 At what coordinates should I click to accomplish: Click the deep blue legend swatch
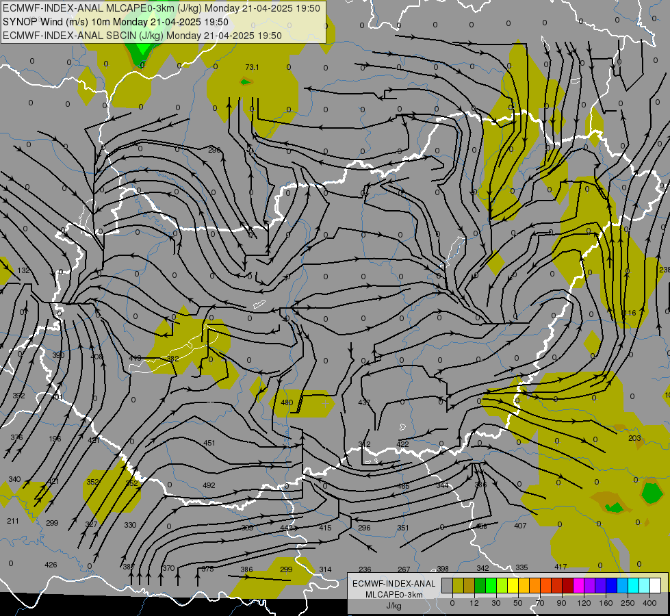[x=611, y=586]
